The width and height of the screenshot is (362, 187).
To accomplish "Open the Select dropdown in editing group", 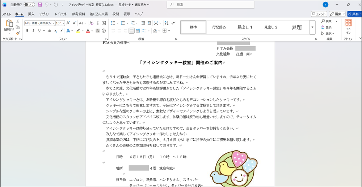I will [328, 33].
